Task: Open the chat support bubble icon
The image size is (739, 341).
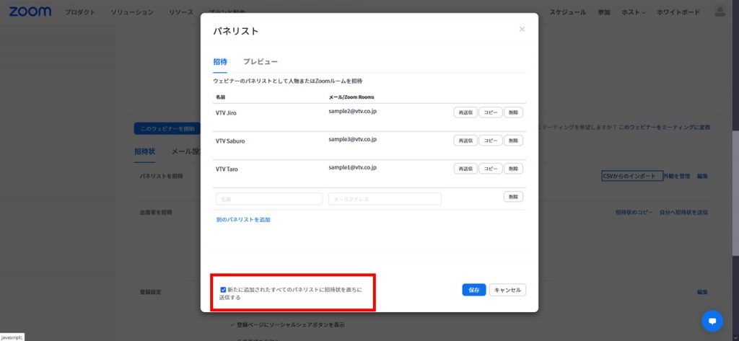Action: tap(712, 321)
